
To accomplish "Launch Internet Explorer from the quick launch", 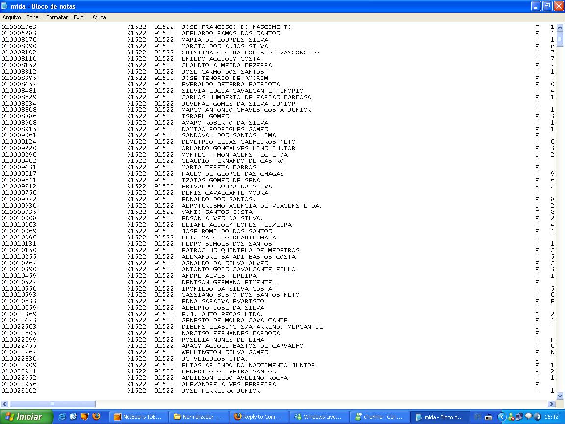I will point(62,417).
